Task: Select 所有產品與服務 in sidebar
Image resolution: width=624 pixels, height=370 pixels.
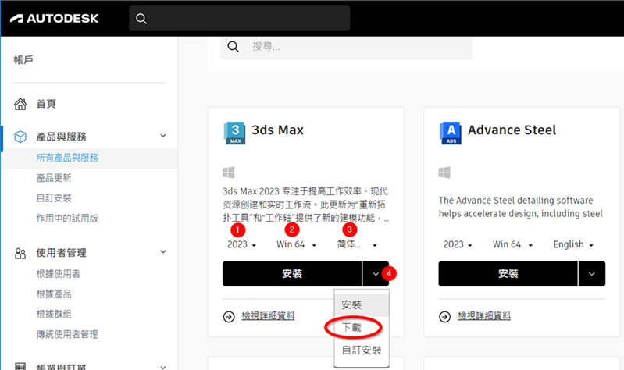Action: click(x=67, y=158)
